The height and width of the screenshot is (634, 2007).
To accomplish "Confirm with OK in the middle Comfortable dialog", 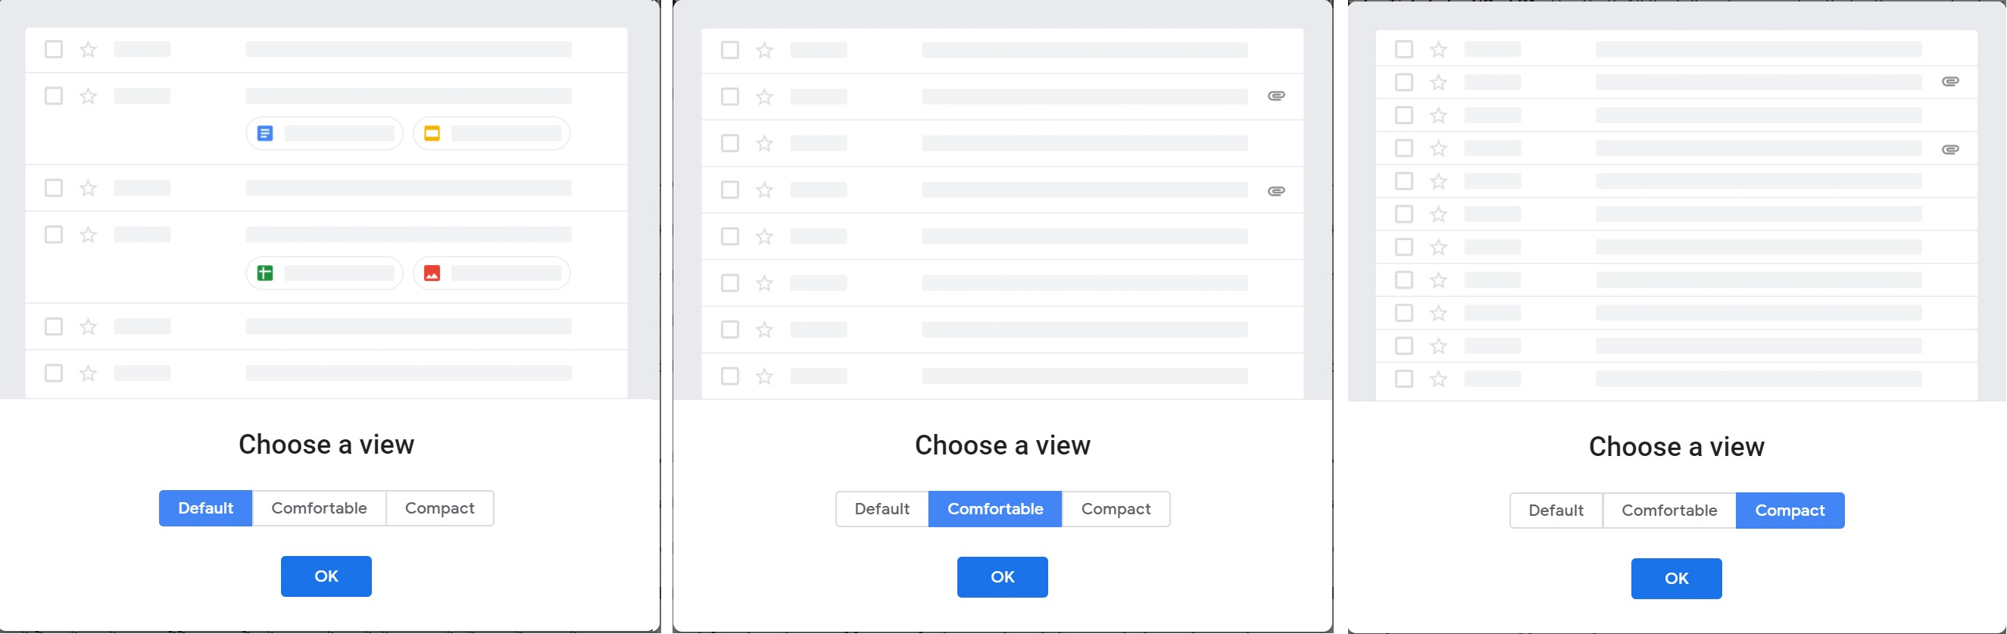I will [1002, 577].
